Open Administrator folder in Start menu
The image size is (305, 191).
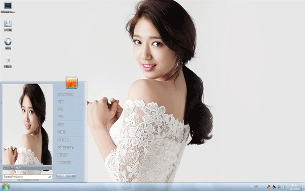(x=66, y=94)
